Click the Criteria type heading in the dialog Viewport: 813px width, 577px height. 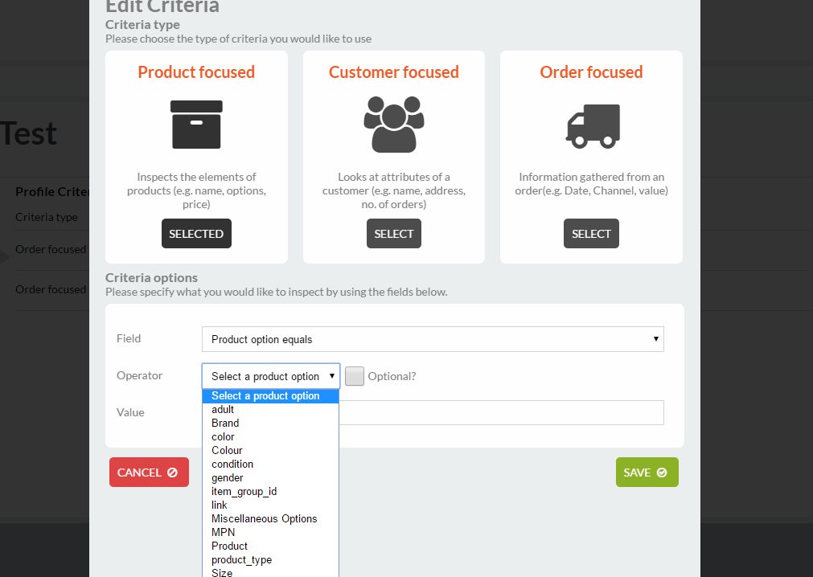[142, 24]
